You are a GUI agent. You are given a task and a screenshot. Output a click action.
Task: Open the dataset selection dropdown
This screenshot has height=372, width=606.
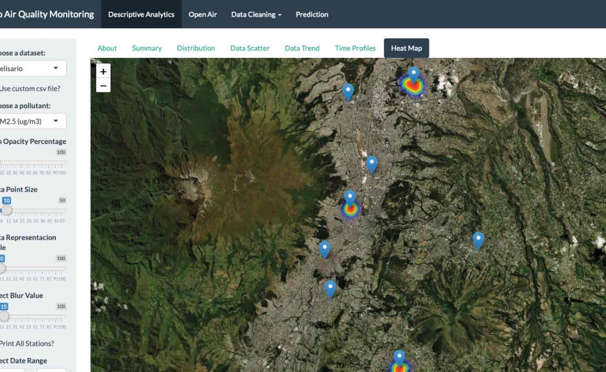(32, 69)
